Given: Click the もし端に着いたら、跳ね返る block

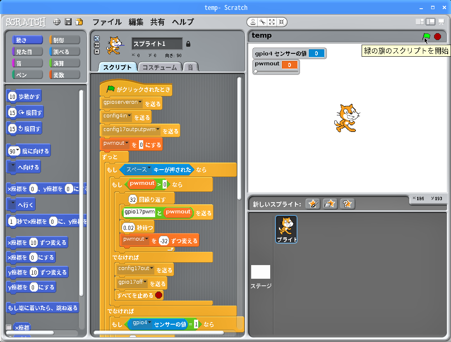Looking at the screenshot, I should coord(43,308).
